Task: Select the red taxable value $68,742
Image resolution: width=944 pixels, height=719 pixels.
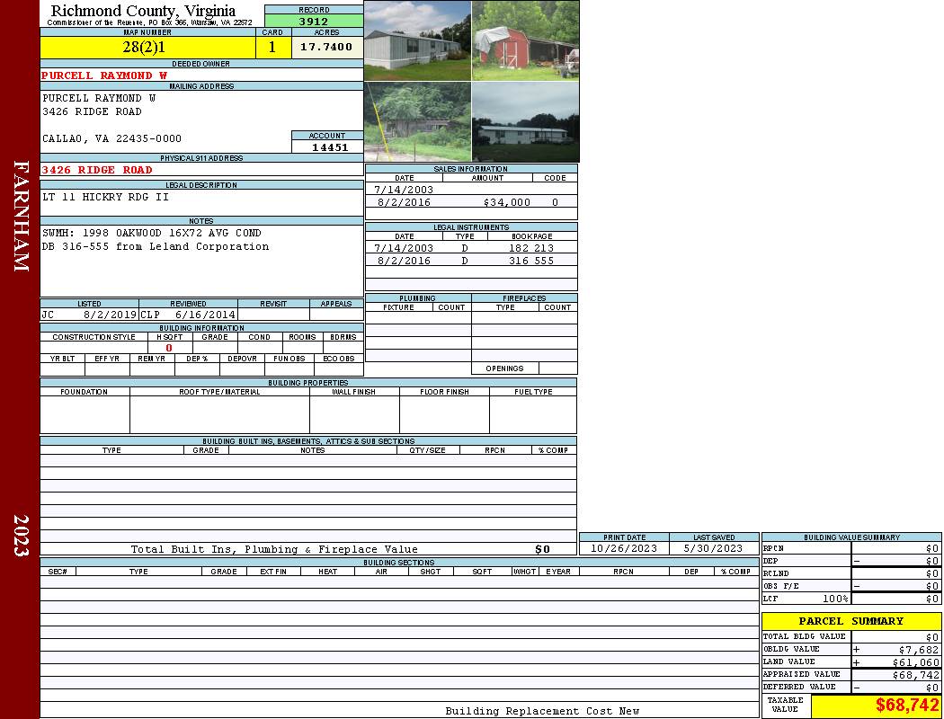Action: 907,706
